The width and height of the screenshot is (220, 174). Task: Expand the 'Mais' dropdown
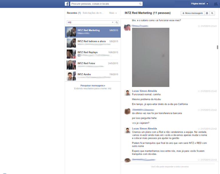[113, 13]
